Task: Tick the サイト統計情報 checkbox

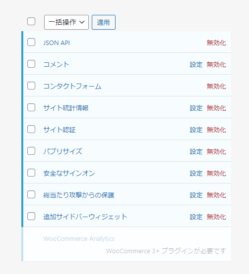Action: (x=31, y=107)
